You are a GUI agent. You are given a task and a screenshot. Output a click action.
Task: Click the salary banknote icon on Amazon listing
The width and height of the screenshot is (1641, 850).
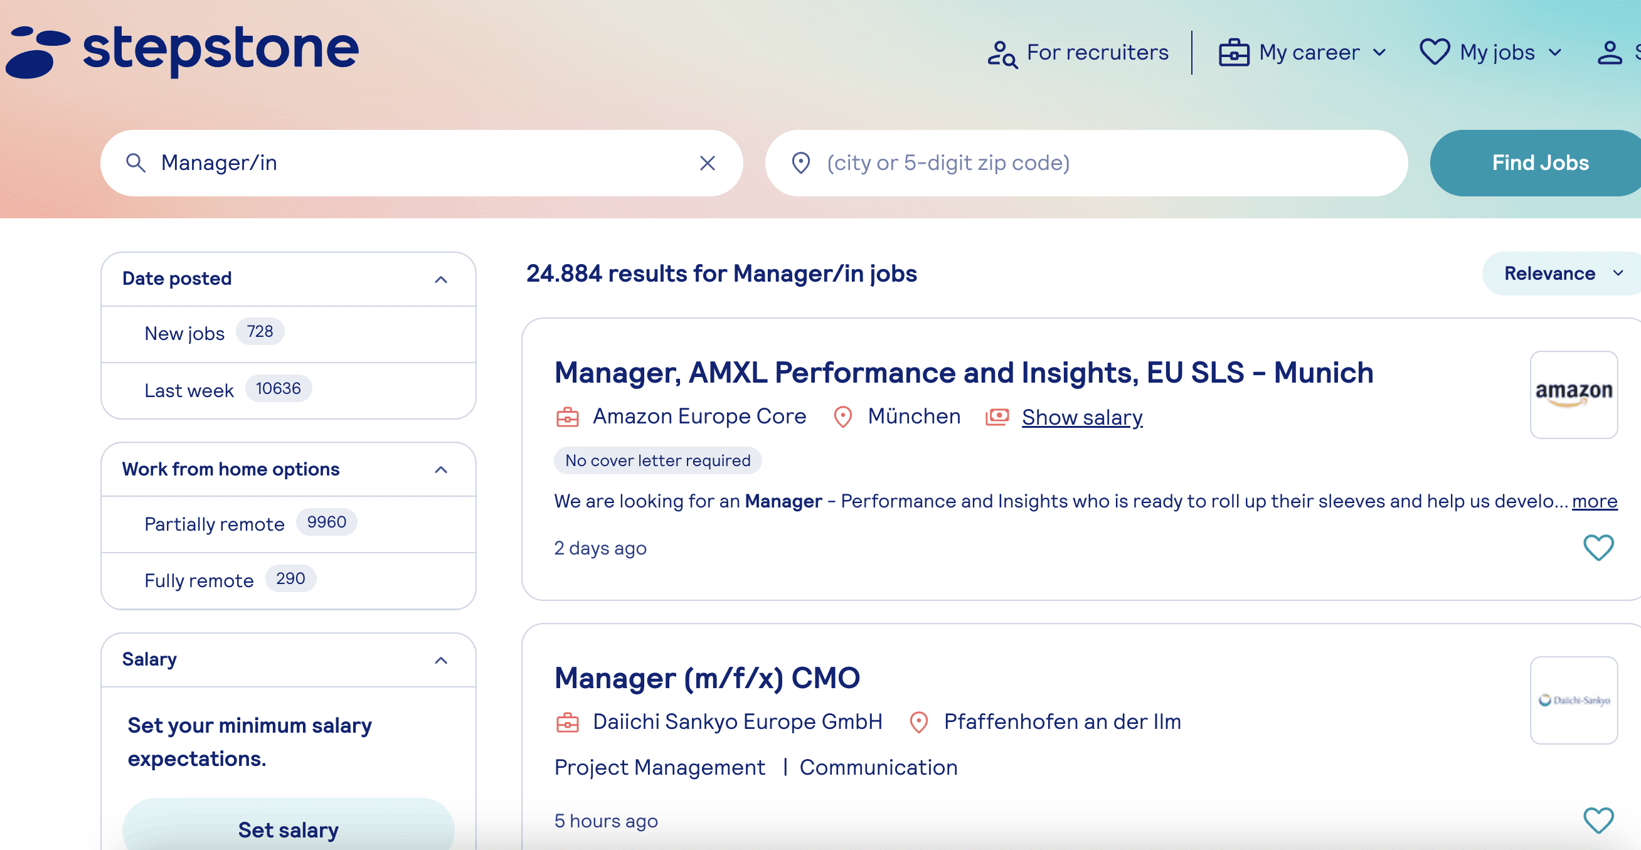pos(997,417)
